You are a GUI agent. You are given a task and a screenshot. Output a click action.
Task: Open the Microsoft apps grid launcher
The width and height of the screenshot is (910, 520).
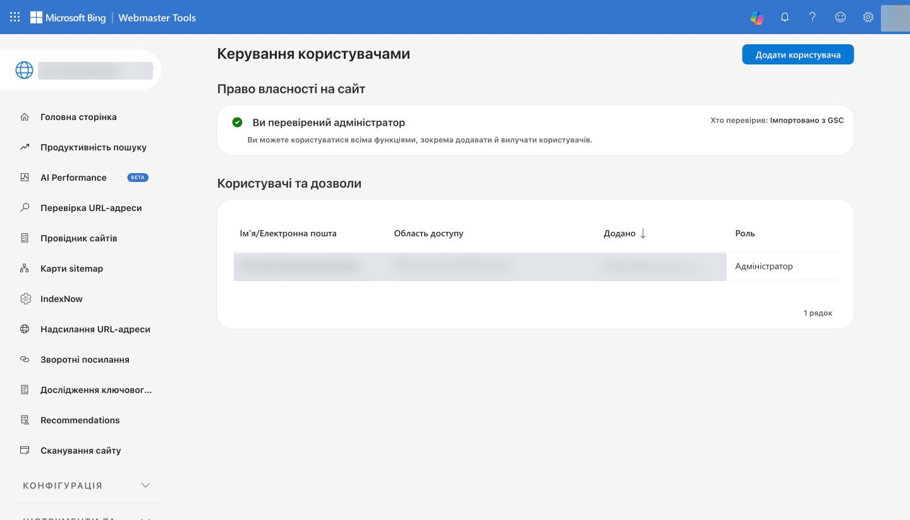tap(15, 17)
